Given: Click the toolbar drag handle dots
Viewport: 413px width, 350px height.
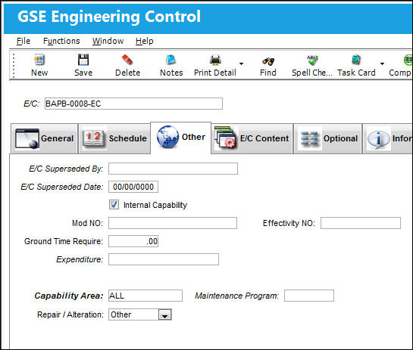Looking at the screenshot, I should tap(14, 66).
